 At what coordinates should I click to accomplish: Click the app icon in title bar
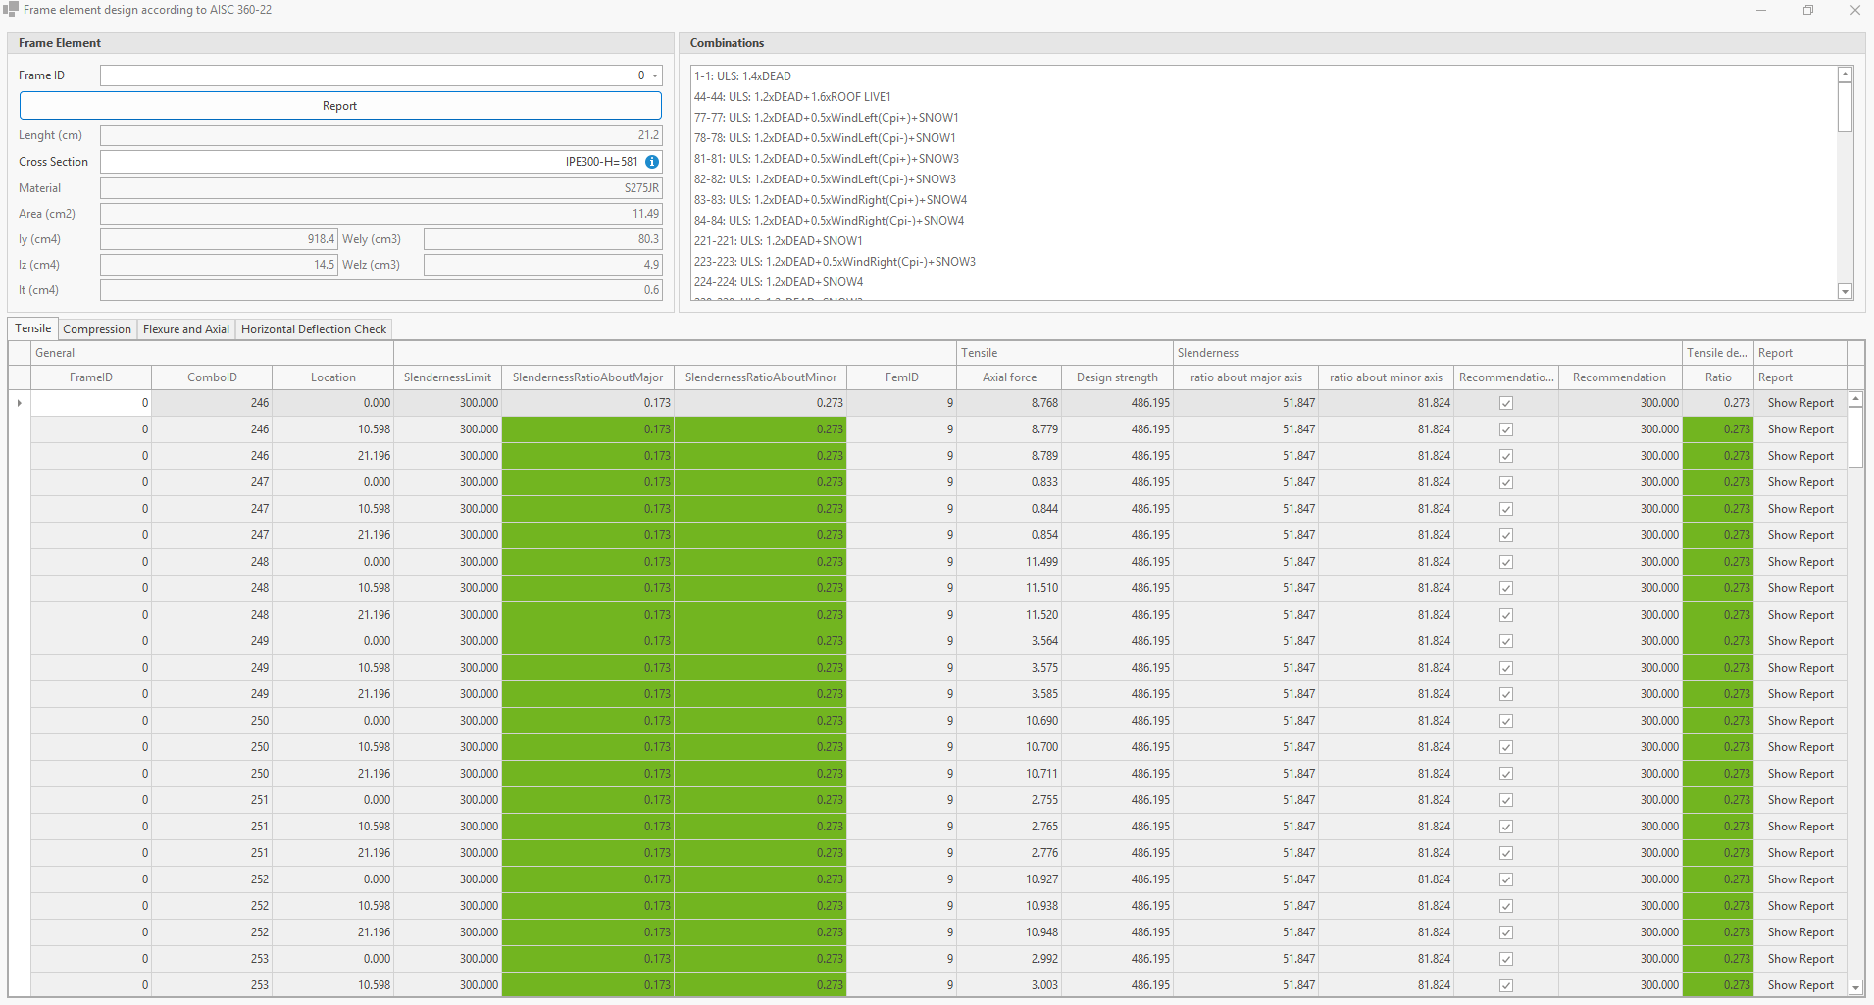pos(11,10)
